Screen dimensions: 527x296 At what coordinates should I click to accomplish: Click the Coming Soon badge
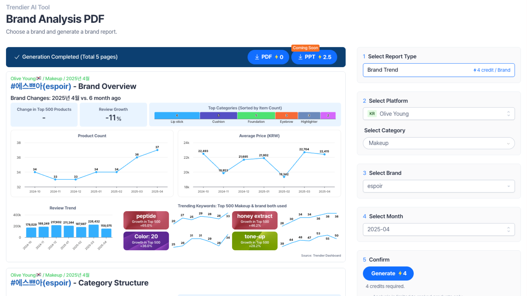305,48
